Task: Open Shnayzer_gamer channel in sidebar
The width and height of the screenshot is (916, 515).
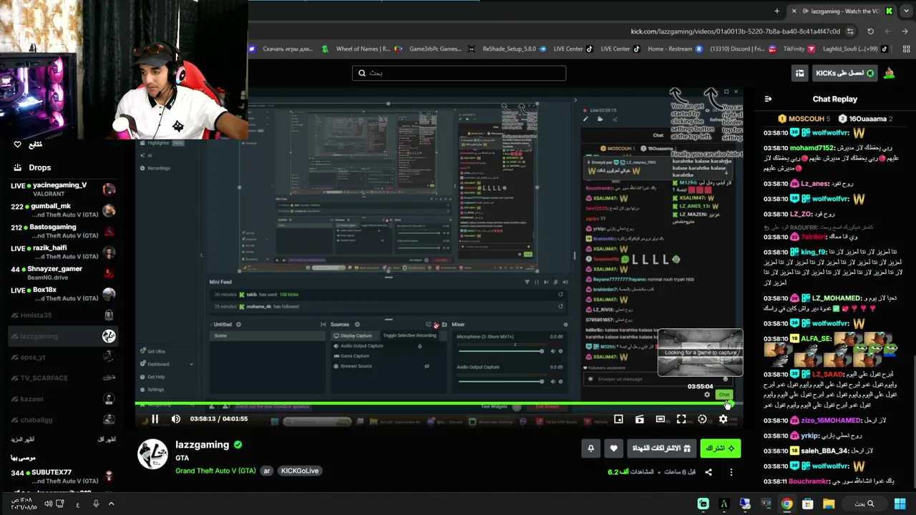Action: 63,273
